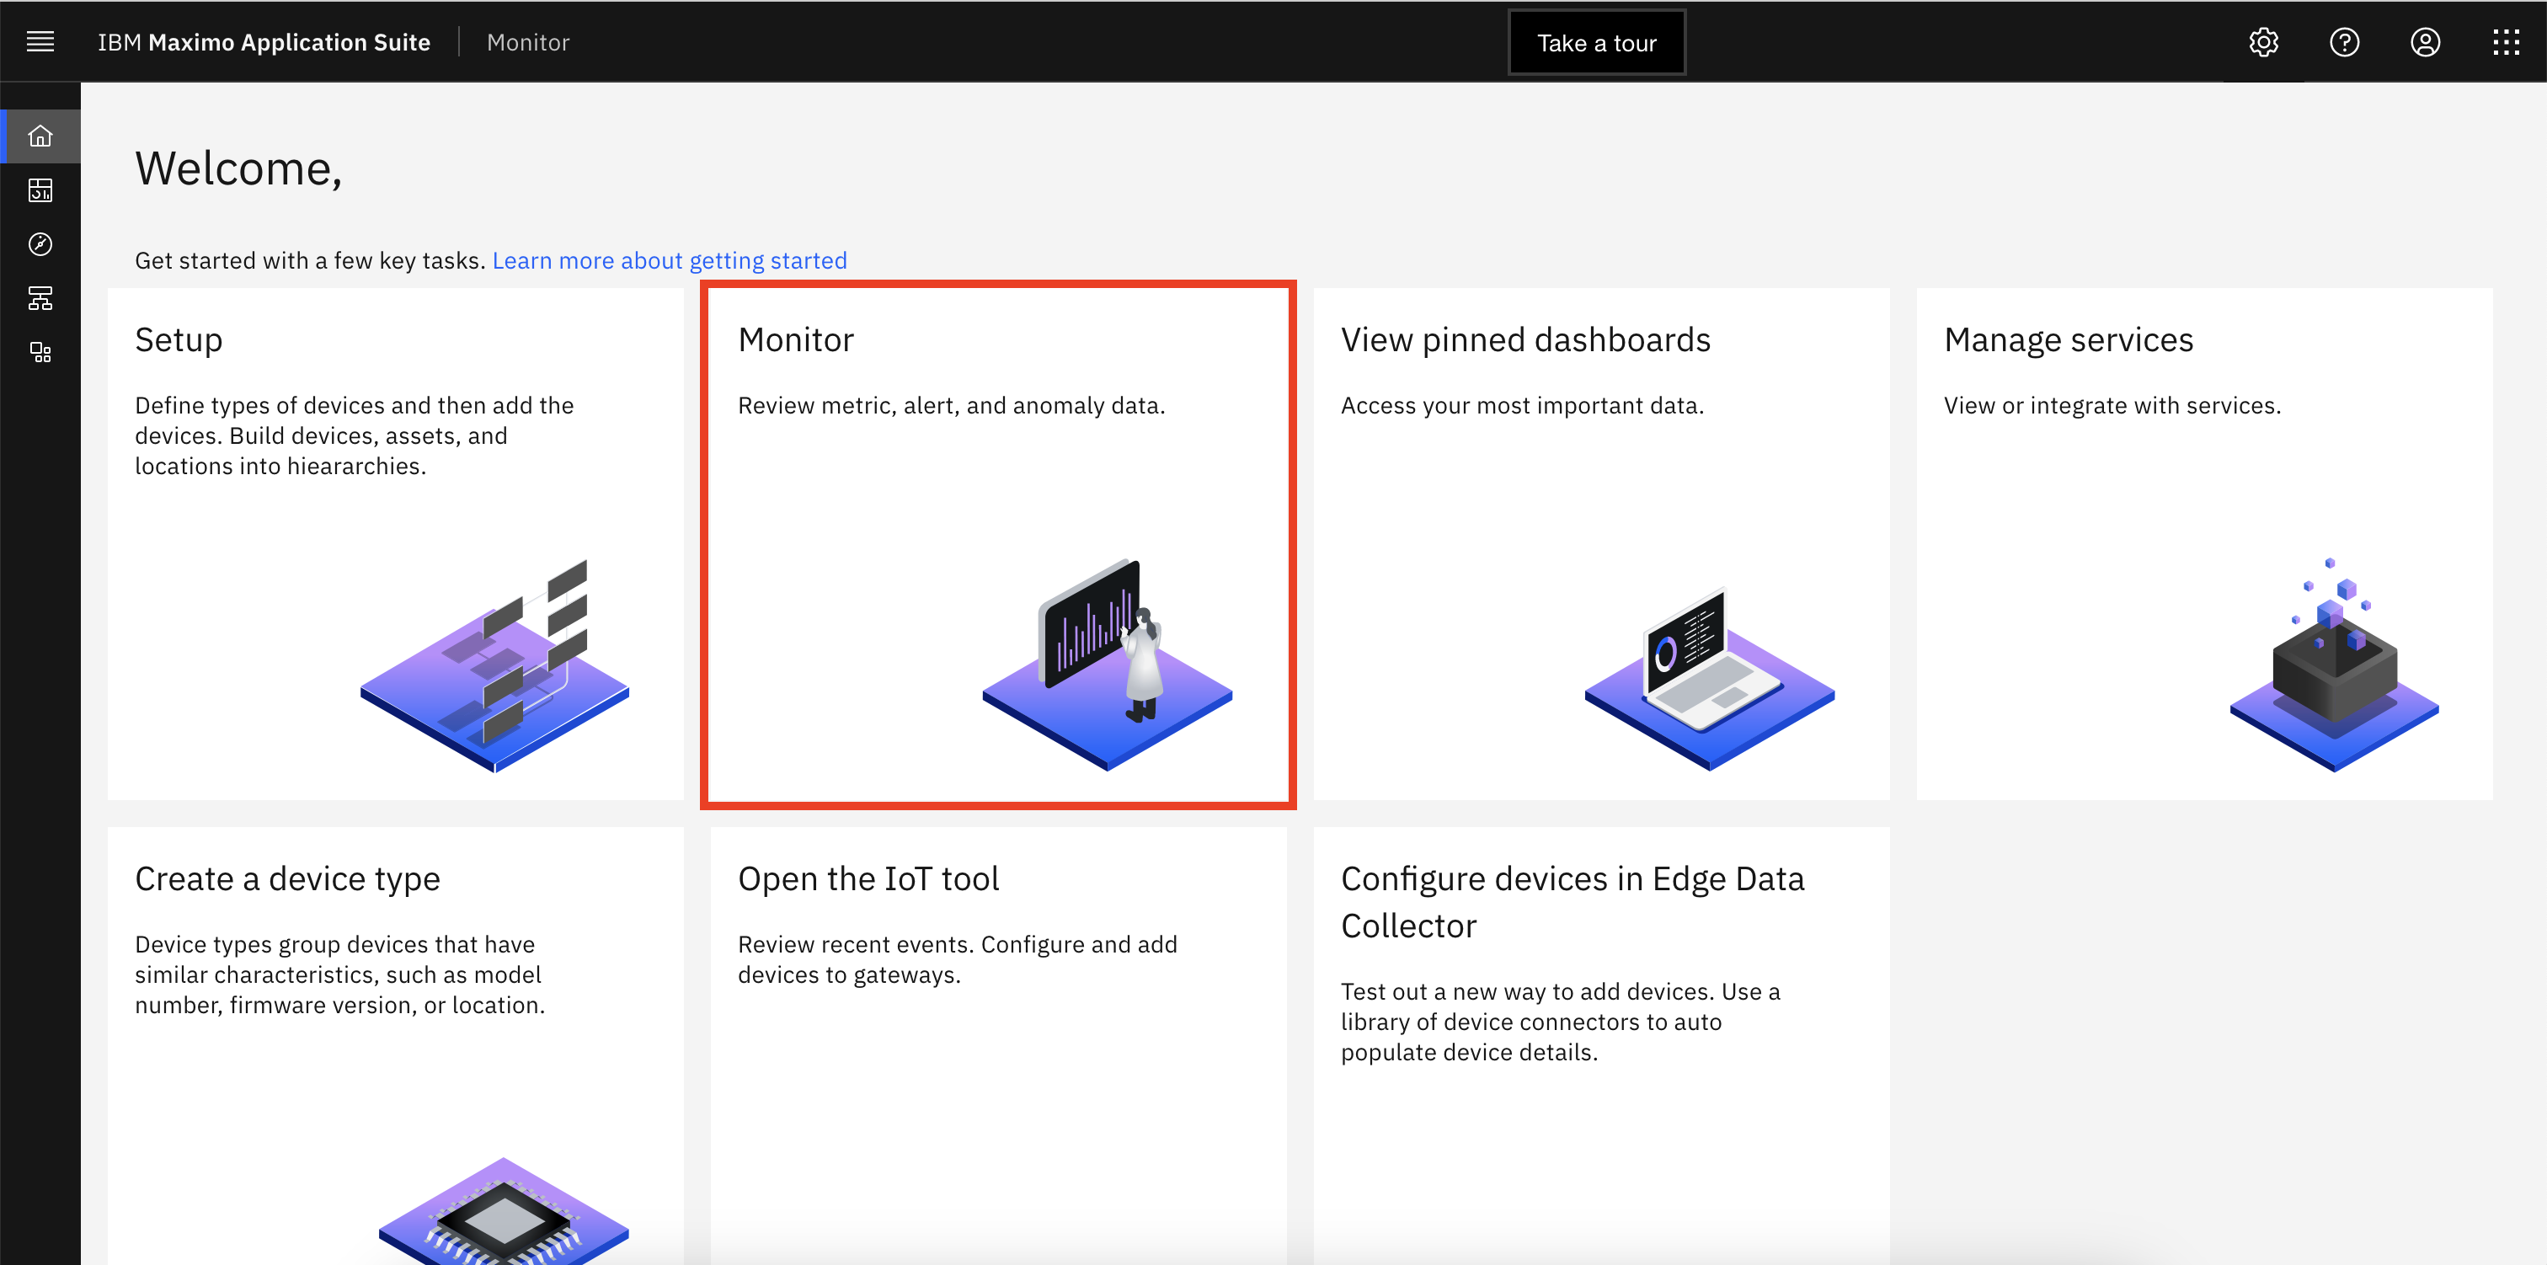Open Learn more about getting started link
This screenshot has height=1265, width=2547.
[670, 260]
